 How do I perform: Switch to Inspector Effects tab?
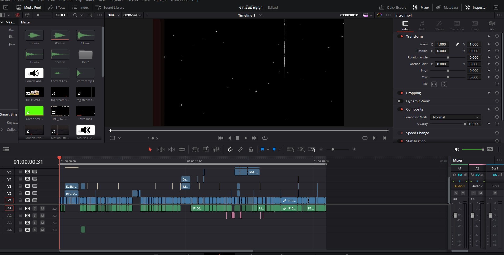click(x=439, y=26)
